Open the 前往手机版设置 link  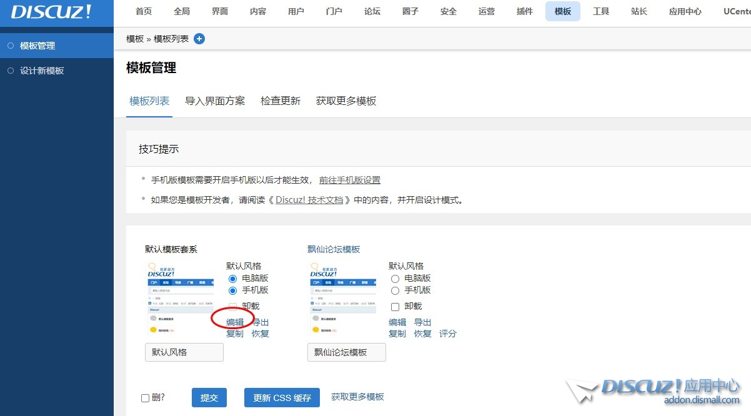pos(349,180)
